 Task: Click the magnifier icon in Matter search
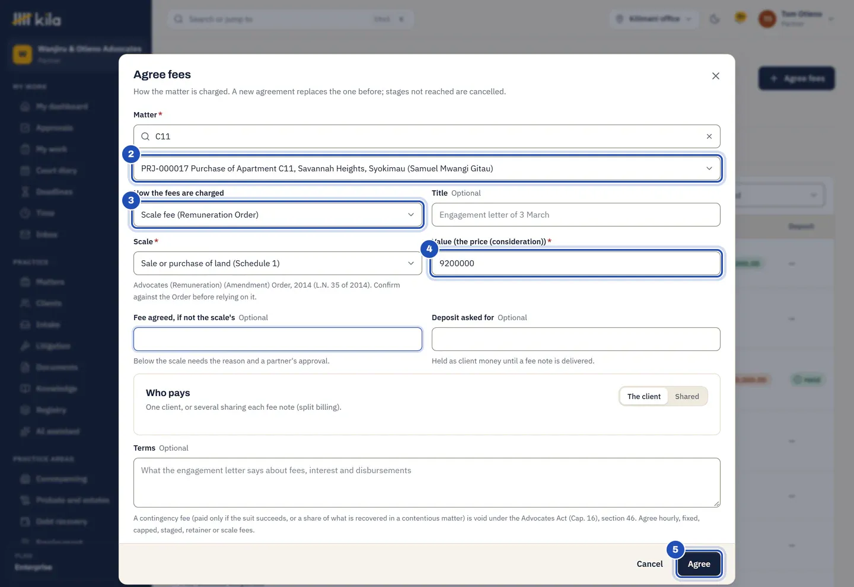click(145, 136)
